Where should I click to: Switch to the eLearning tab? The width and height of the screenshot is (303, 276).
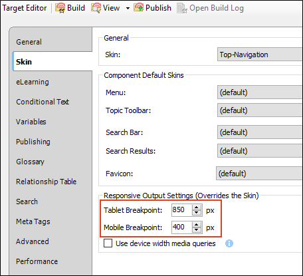click(33, 82)
